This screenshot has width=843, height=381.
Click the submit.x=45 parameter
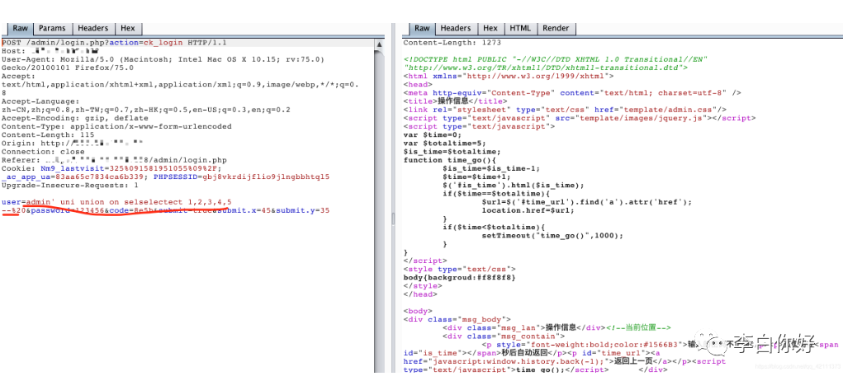click(246, 210)
